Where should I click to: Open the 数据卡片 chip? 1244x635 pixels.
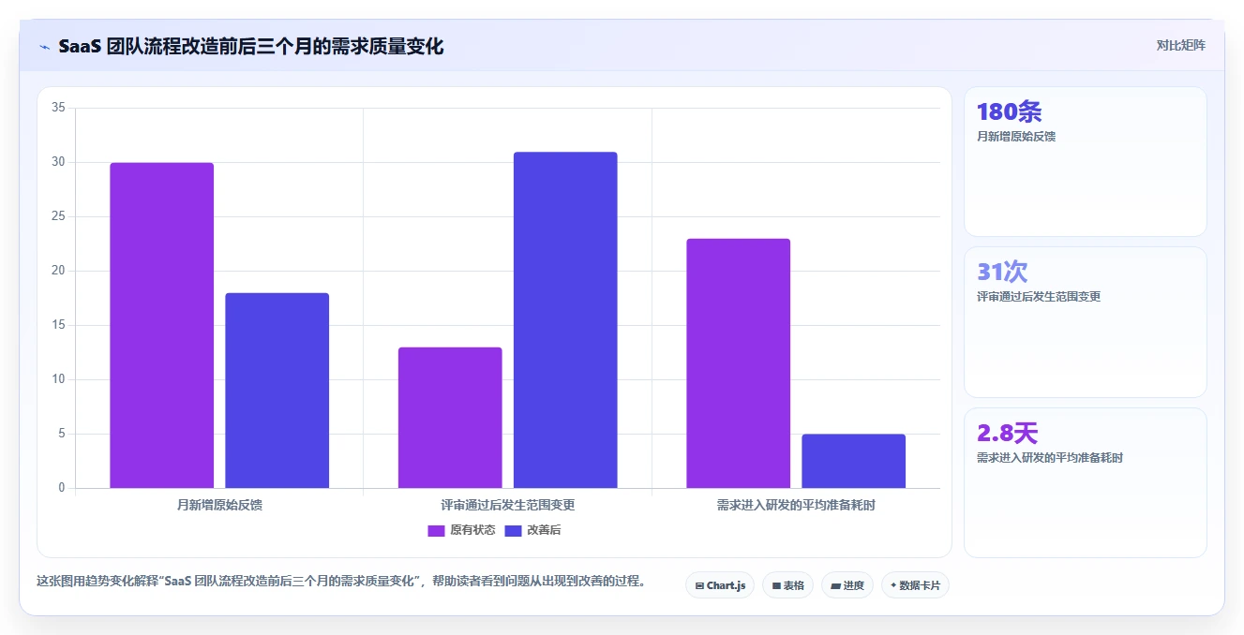click(915, 585)
